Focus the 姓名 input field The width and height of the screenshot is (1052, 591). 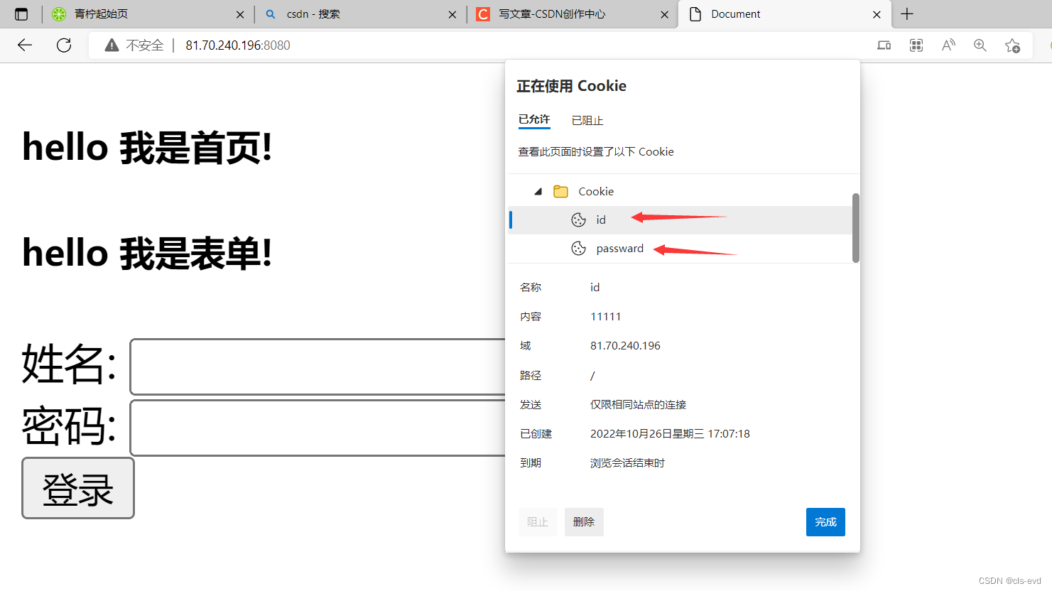[318, 367]
